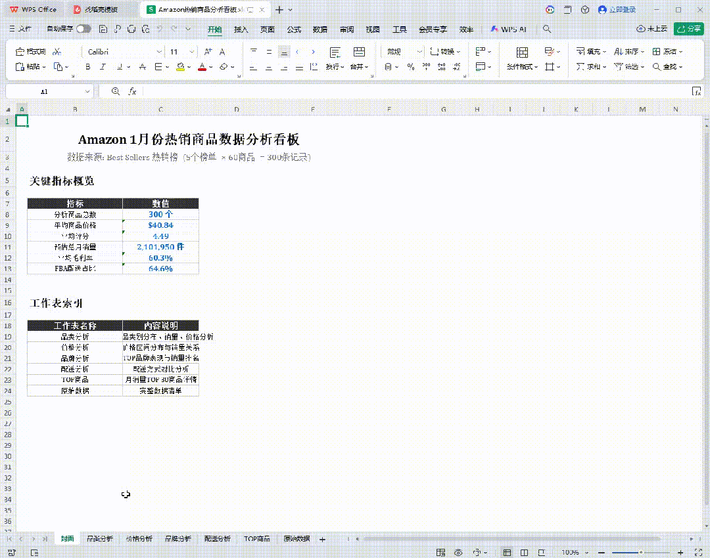The image size is (710, 558).
Task: Expand the name box dropdown arrow
Action: coord(87,91)
